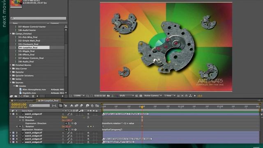Screen dimensions: 263x148
Task: Click the Brainstorm icon in timeline toolbar
Action: coord(87,106)
